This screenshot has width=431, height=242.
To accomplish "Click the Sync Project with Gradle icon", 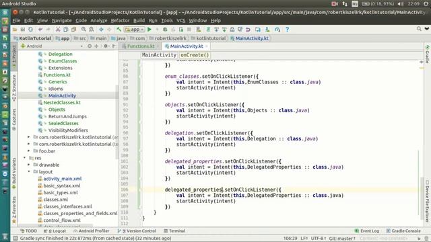I will pyautogui.click(x=208, y=30).
